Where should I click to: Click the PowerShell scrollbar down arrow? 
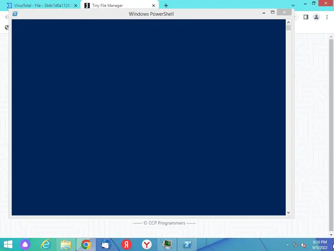288,212
